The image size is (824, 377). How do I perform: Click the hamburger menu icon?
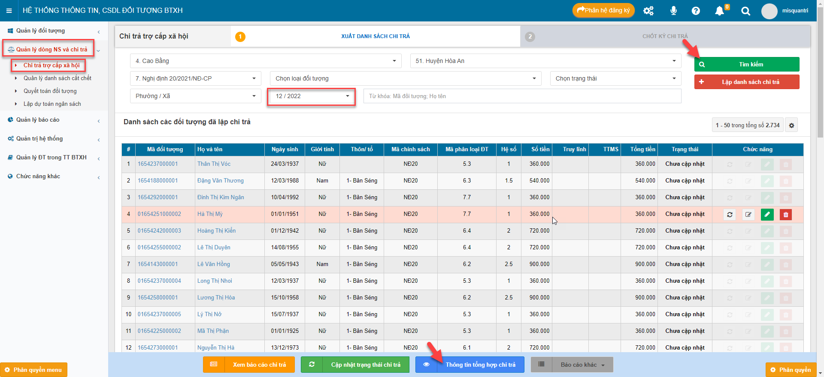pos(9,11)
